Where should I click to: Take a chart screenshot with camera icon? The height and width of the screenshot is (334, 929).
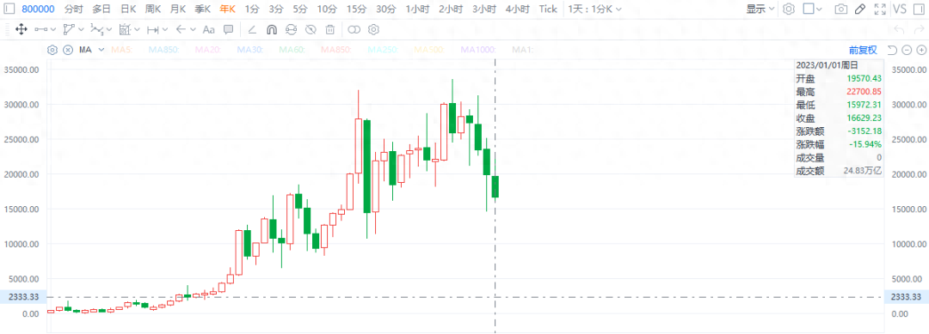pos(840,9)
